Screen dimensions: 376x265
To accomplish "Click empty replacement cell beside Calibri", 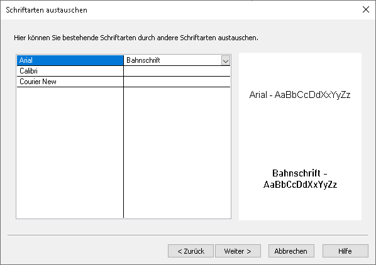I will coord(177,71).
